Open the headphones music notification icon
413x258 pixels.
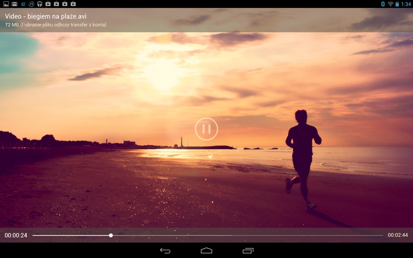[x=40, y=4]
